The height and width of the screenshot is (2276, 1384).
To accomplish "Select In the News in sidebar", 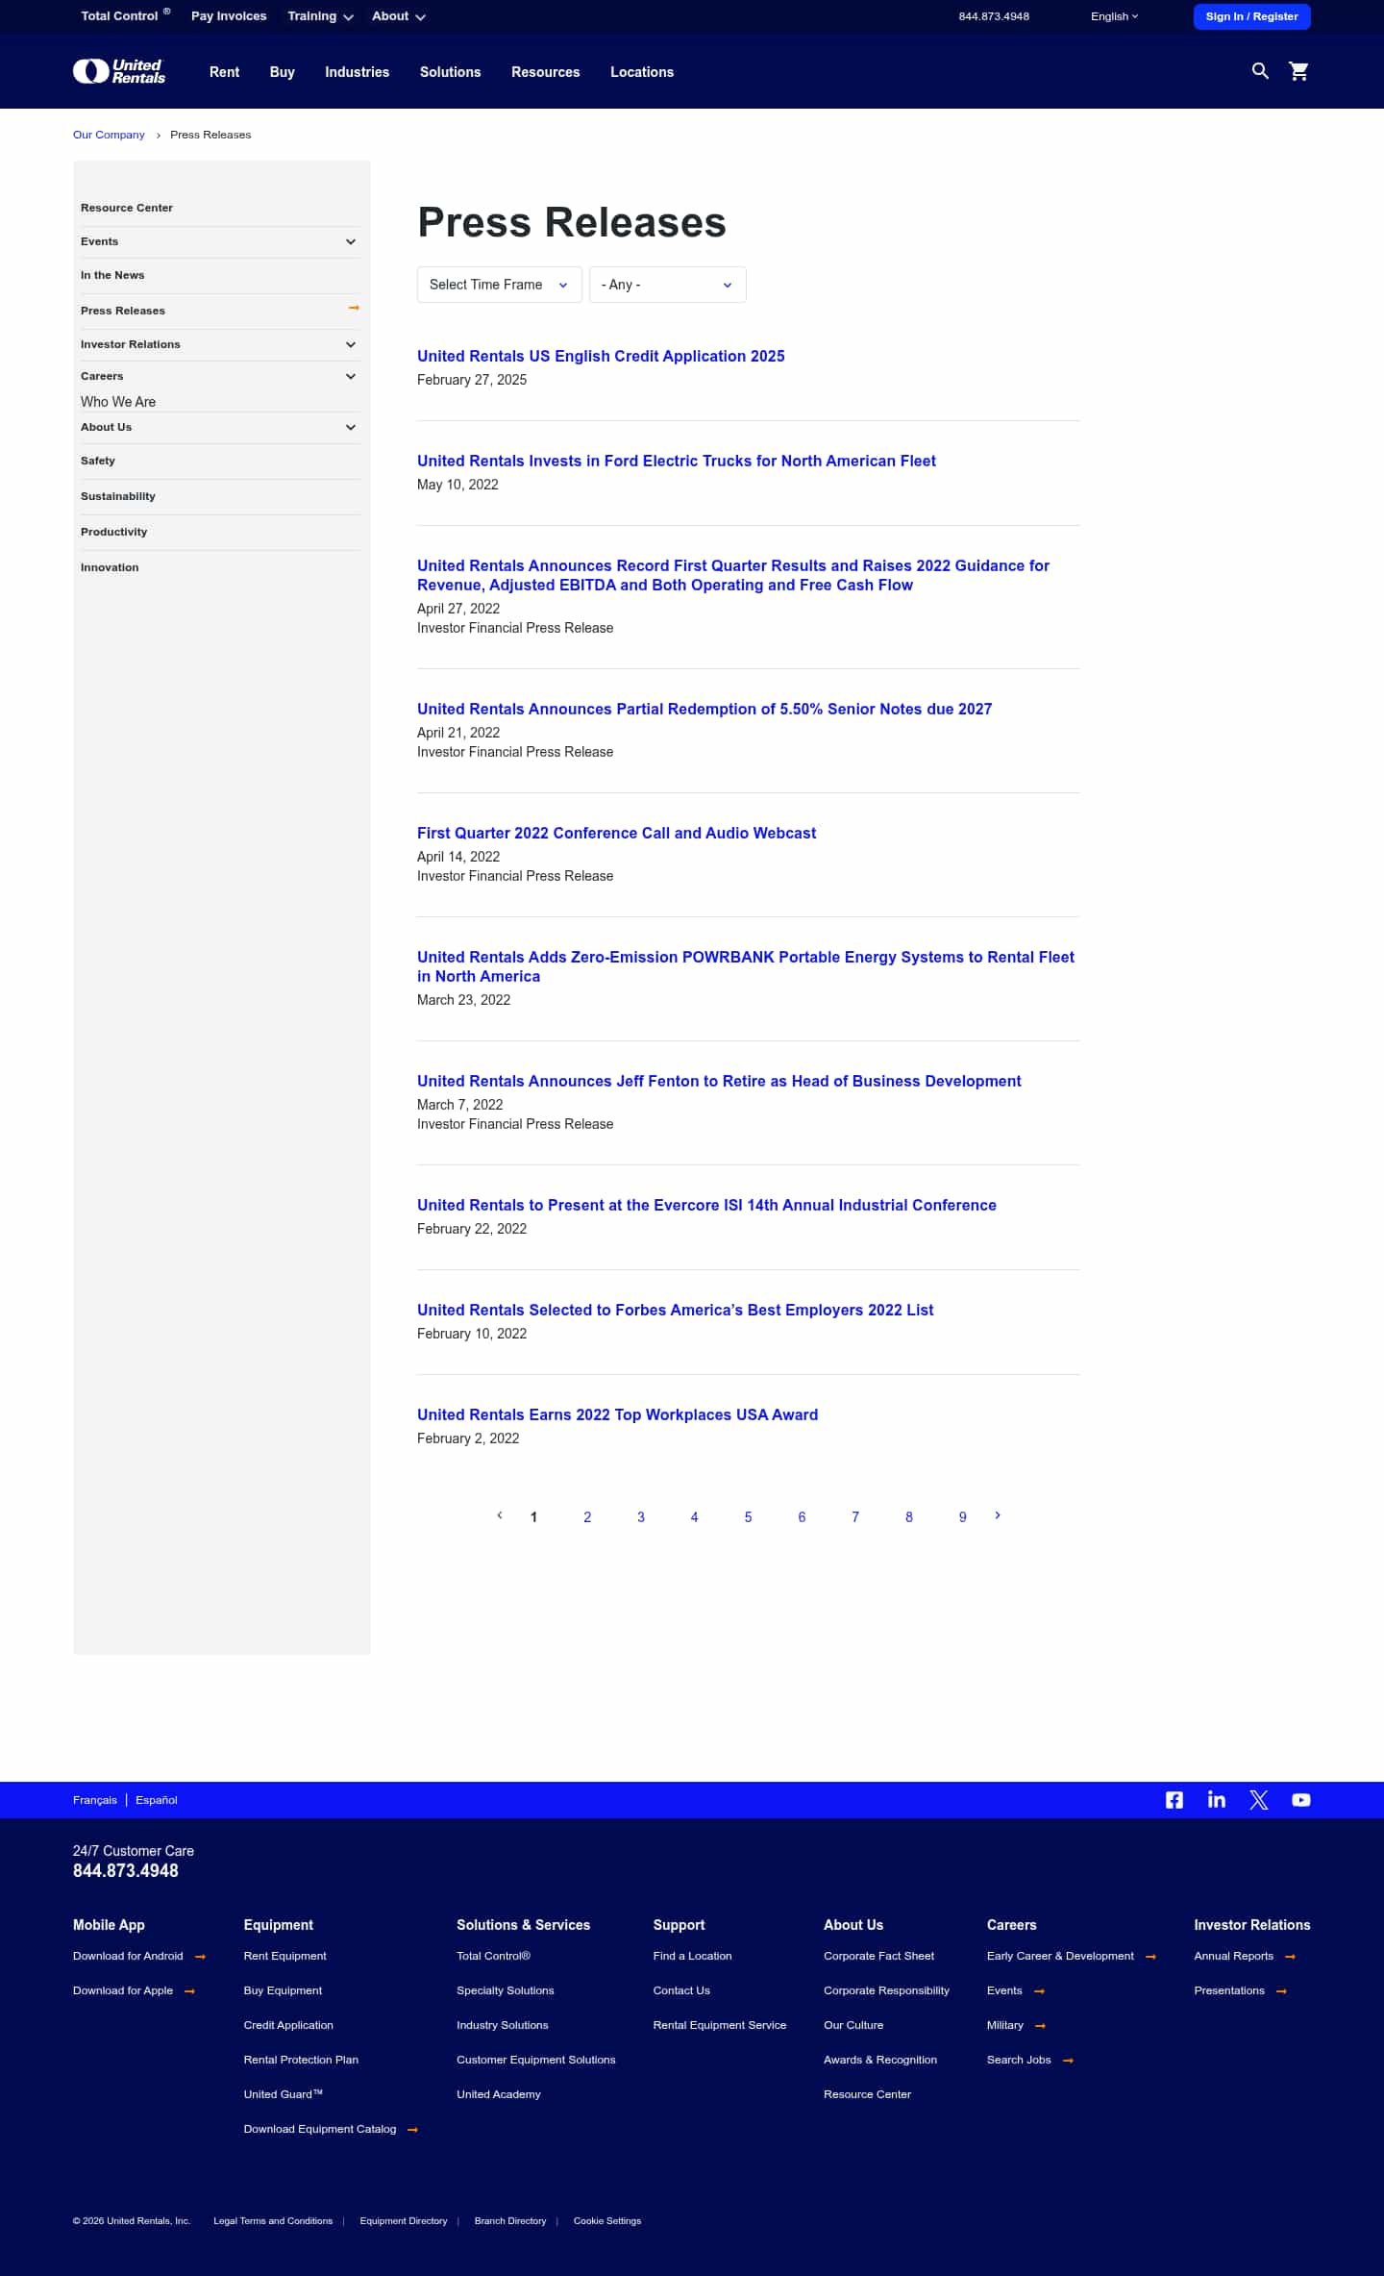I will point(112,275).
